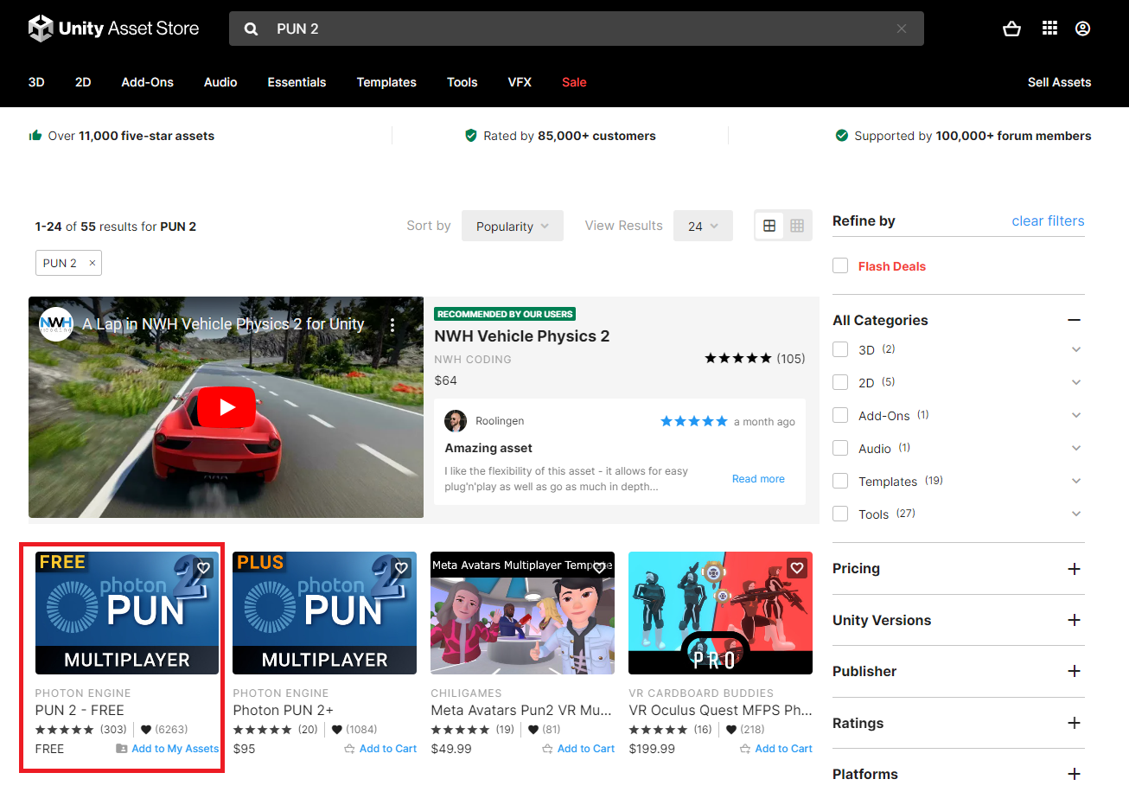Open the Add-Ons menu in navigation bar
Screen dimensions: 1129x792
(x=148, y=82)
